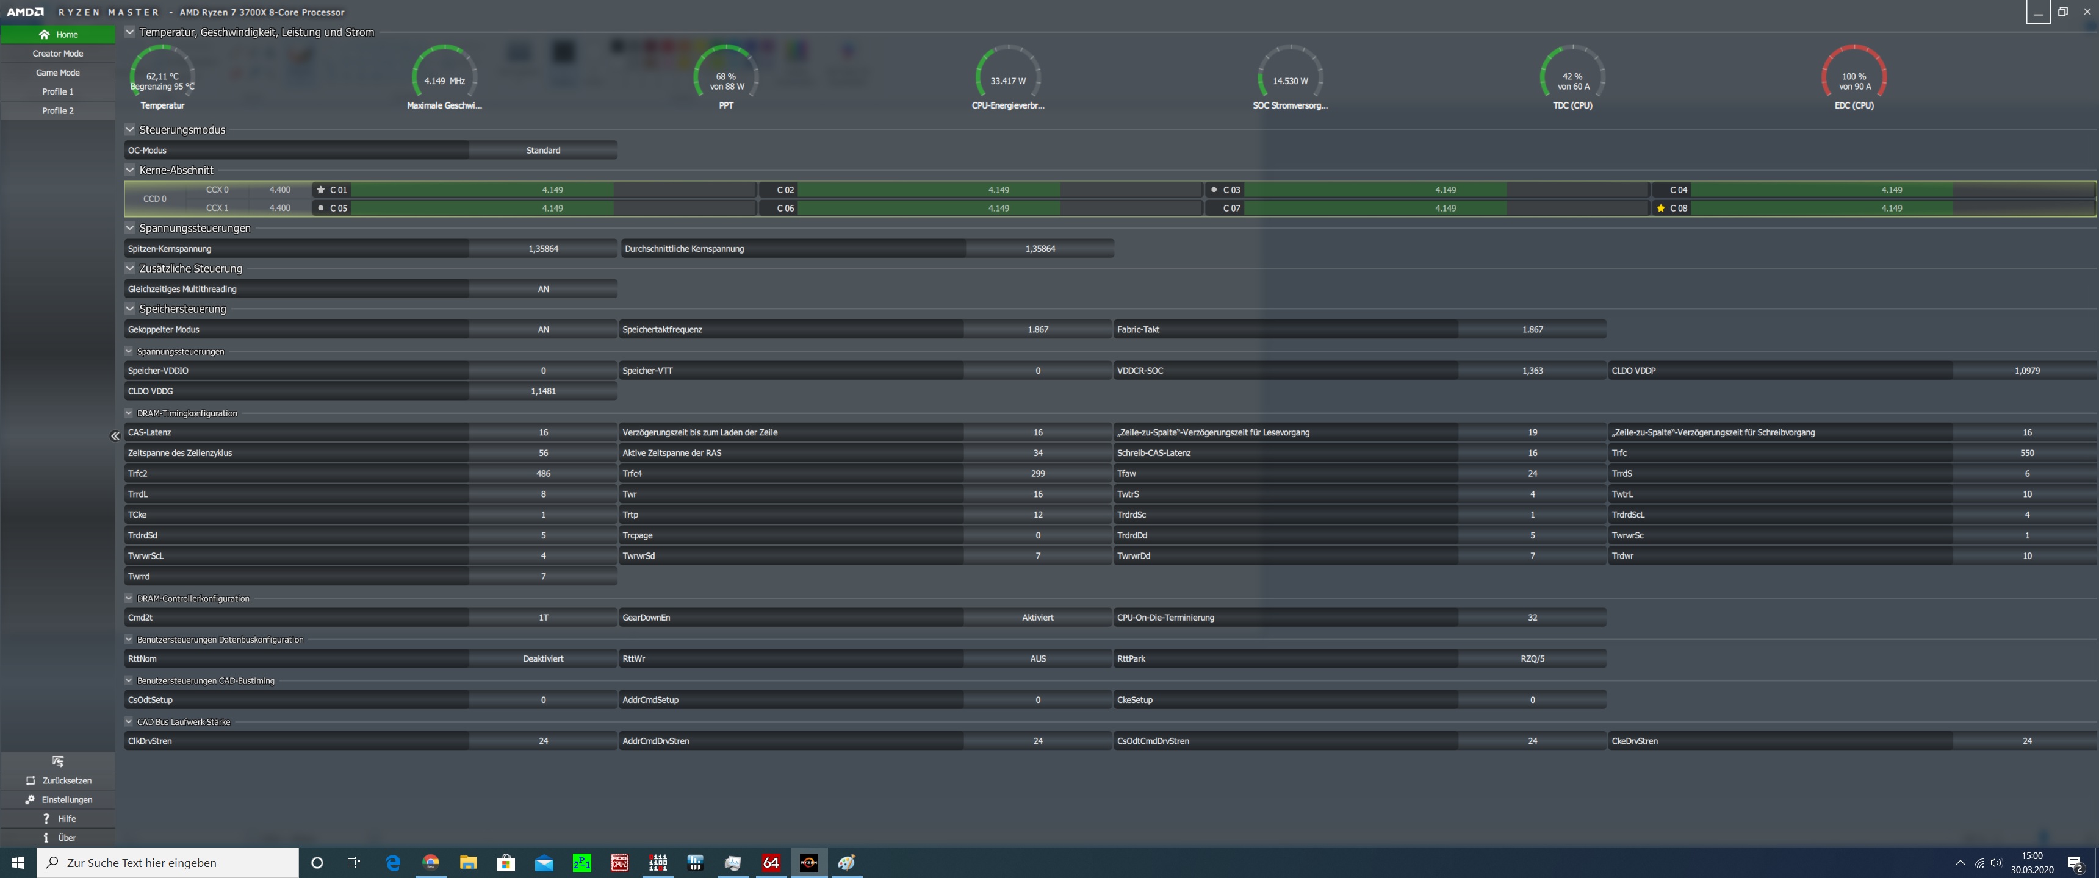Collapse the sidebar with double-chevron arrow
Image resolution: width=2099 pixels, height=878 pixels.
tap(115, 437)
